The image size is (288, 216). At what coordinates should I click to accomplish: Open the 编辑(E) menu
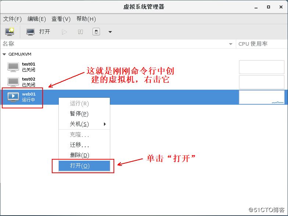37,19
